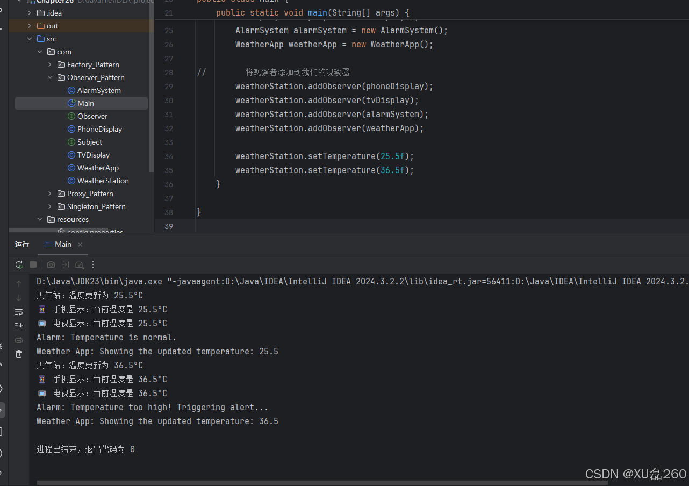Open the run toolbar more-options menu
The width and height of the screenshot is (689, 486).
click(x=93, y=265)
